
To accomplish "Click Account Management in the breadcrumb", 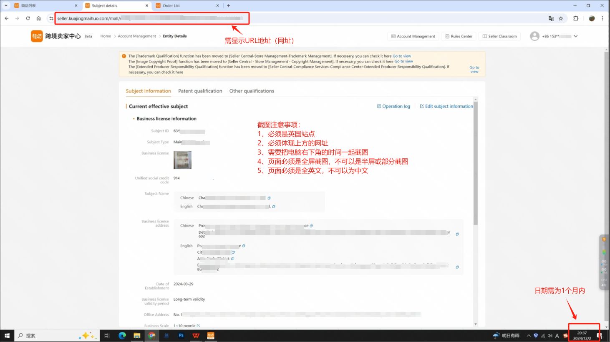I will point(137,36).
